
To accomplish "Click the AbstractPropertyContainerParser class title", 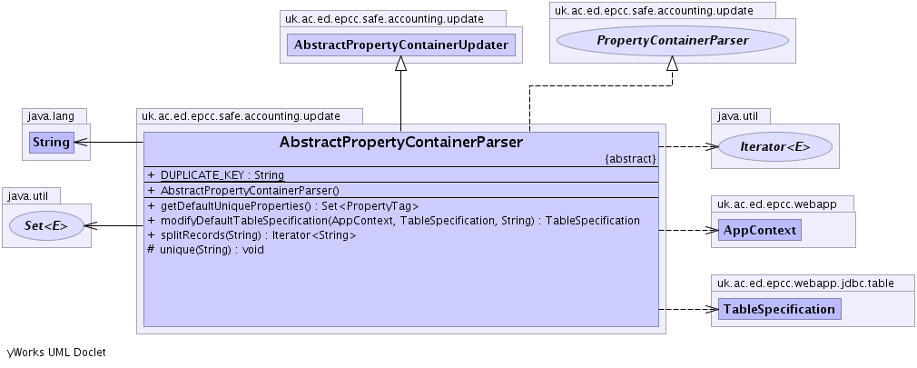I will point(401,143).
